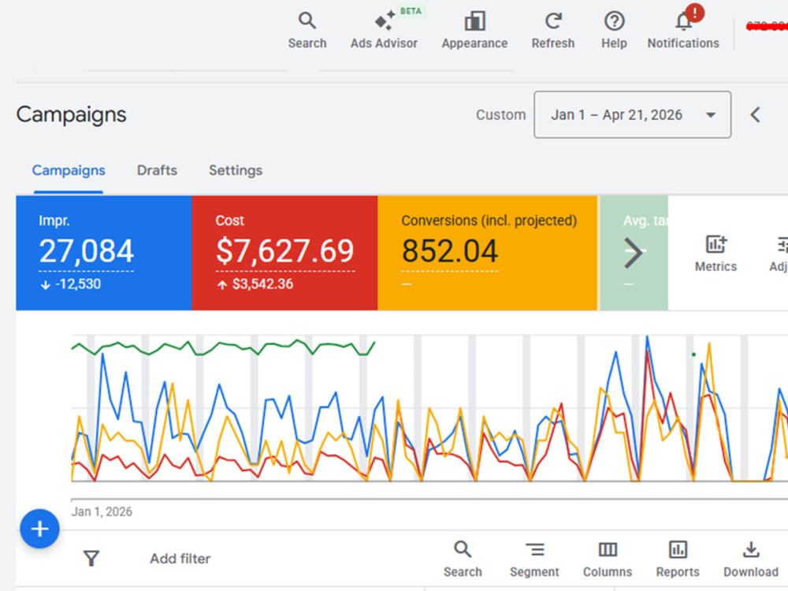Viewport: 788px width, 591px height.
Task: View Notifications bell alerts
Action: [x=683, y=31]
